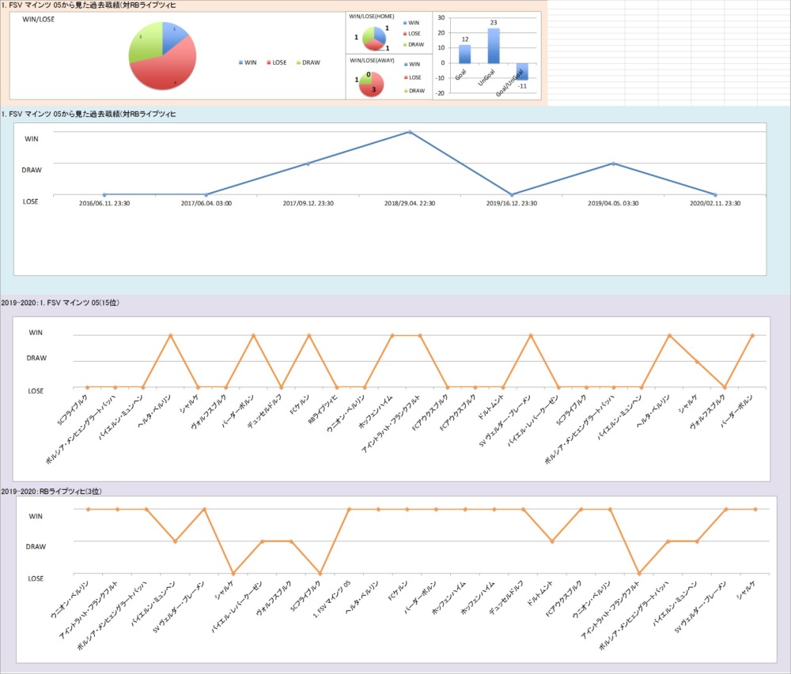Click the WIN data point at 2018/29.04. 22:30

coord(410,132)
